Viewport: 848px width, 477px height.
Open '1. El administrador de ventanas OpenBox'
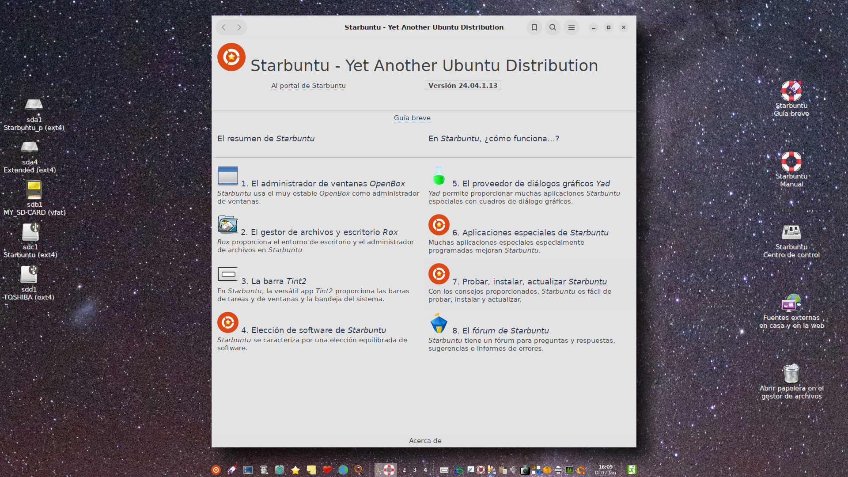click(x=323, y=184)
